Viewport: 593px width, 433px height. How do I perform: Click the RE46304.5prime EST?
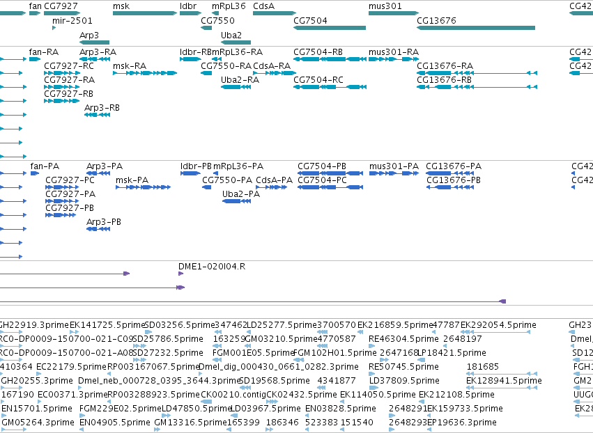click(x=372, y=346)
